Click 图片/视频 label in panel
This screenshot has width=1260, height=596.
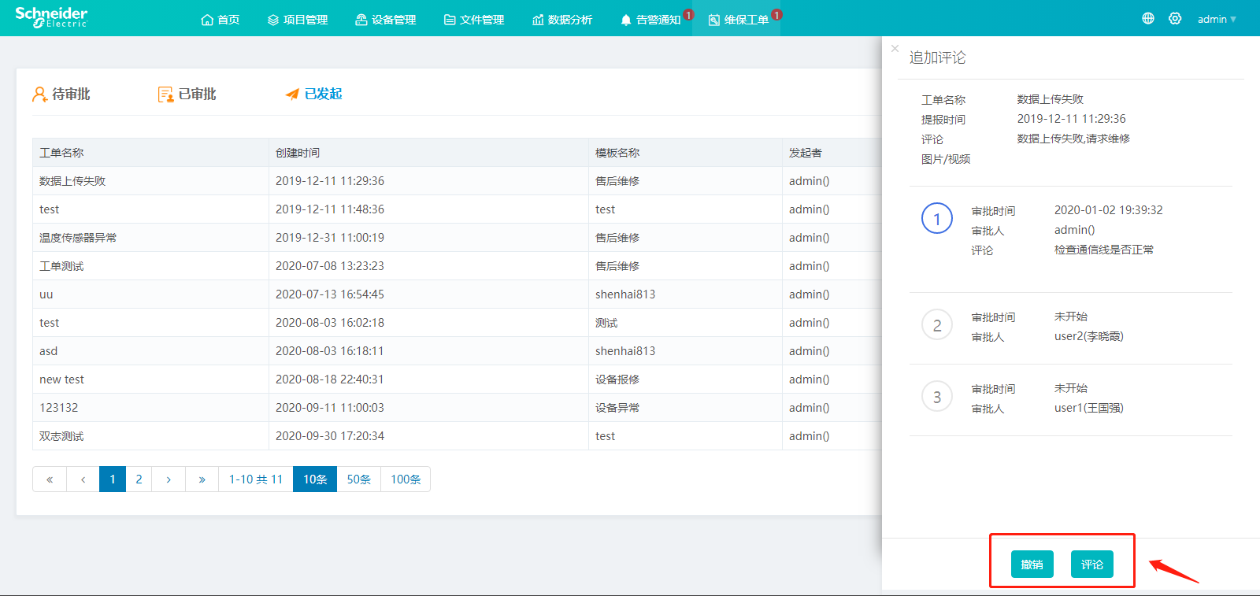[946, 159]
